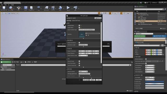Toggle the Colors Determined By Sun checkbox

pos(146,63)
